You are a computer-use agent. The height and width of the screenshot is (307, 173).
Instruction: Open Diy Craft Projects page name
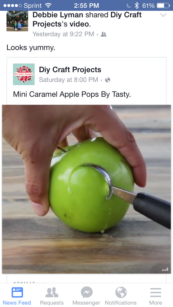click(x=70, y=69)
